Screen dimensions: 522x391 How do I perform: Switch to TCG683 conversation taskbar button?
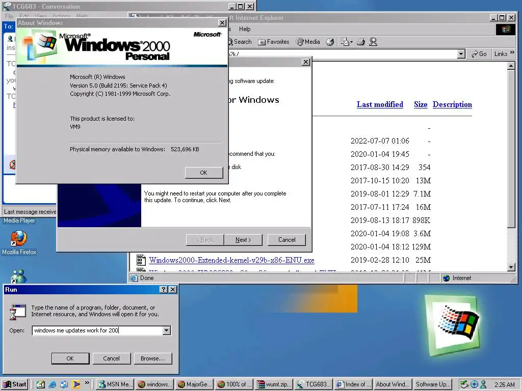coord(314,384)
